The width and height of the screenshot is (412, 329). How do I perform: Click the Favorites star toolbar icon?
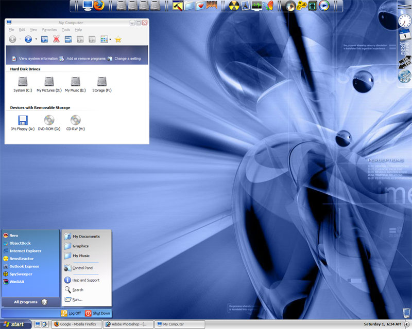point(118,39)
